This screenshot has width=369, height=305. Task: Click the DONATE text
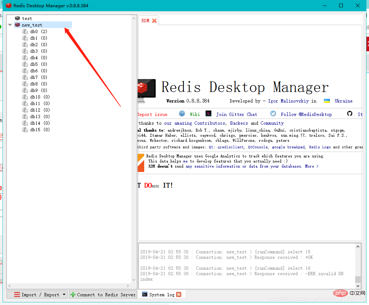[152, 185]
